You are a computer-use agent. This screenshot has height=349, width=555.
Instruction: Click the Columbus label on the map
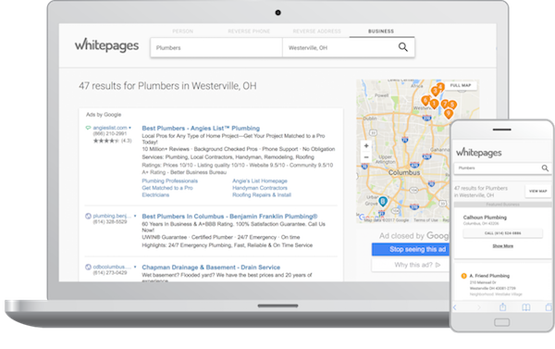[x=404, y=172]
